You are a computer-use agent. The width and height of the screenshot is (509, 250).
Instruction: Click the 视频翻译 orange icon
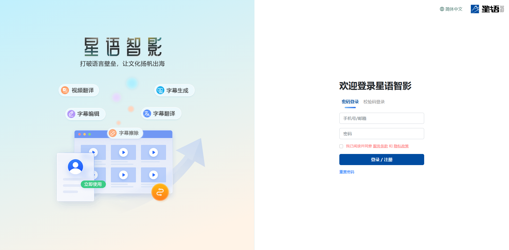65,90
